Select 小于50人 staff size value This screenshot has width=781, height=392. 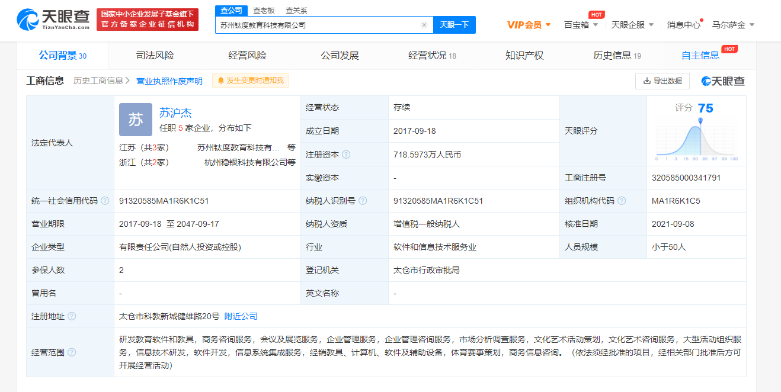pos(669,247)
